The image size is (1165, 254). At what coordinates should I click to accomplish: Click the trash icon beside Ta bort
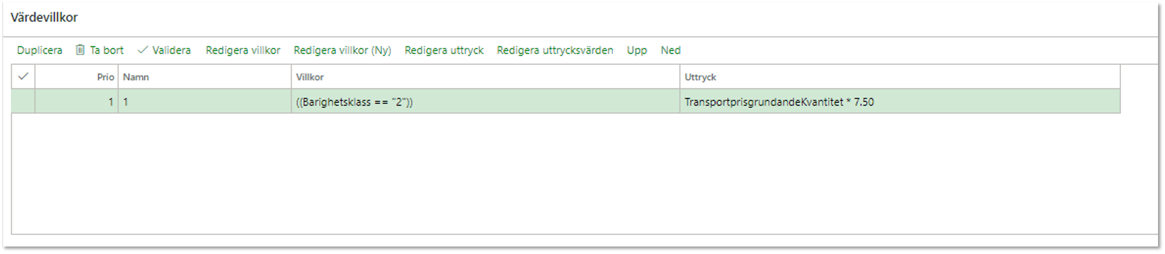click(x=80, y=50)
